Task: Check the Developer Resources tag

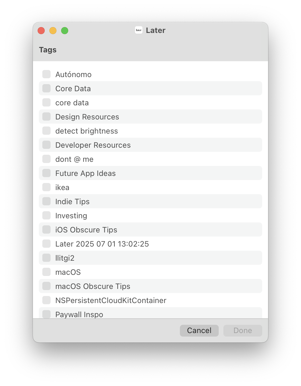Action: (46, 145)
